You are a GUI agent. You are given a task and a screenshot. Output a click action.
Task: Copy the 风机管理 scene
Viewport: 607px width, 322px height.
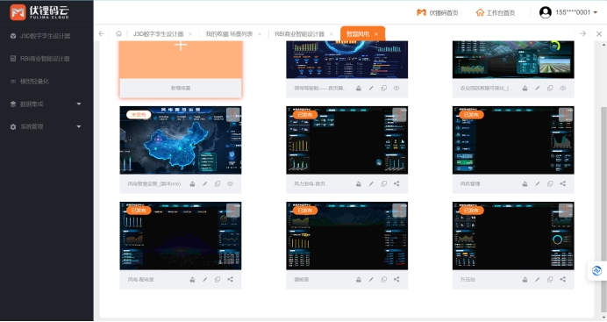pyautogui.click(x=550, y=184)
